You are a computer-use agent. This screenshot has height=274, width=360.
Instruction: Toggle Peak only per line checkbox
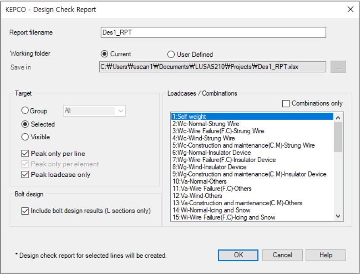[25, 154]
